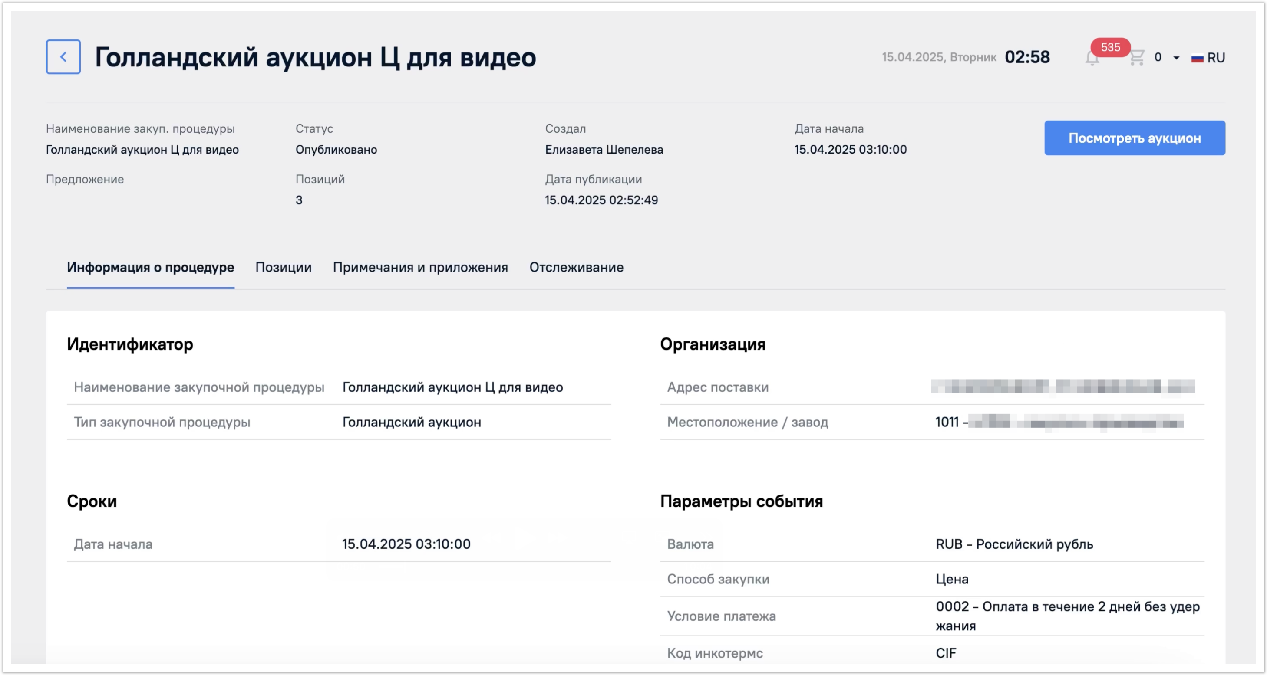This screenshot has height=675, width=1267.
Task: Click the Посмотреть аукцион button
Action: (1134, 138)
